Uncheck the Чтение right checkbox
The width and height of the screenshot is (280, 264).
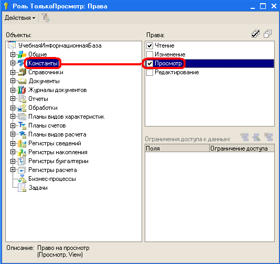point(149,46)
